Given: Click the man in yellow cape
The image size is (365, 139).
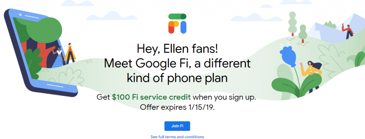Looking at the screenshot, I should tap(70, 53).
